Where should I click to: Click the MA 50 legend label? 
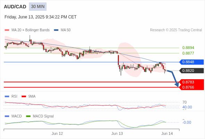pyautogui.click(x=66, y=30)
